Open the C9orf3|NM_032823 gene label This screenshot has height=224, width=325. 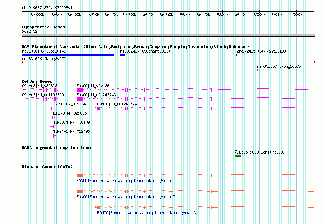click(x=39, y=86)
